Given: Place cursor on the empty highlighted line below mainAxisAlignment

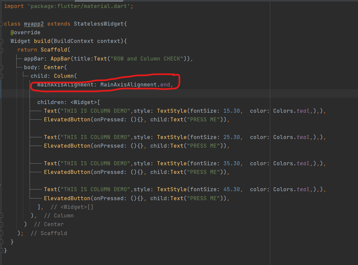Looking at the screenshot, I should tap(179, 94).
